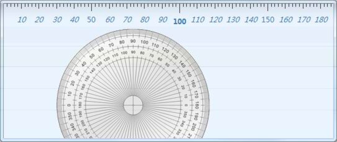
Task: Click inner-scale 180 degree label on the protractor
Action: [80, 105]
